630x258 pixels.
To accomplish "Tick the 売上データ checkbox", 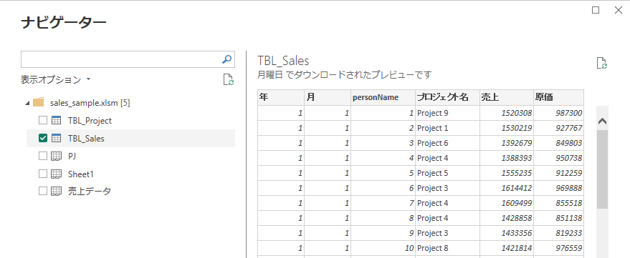I will [42, 191].
